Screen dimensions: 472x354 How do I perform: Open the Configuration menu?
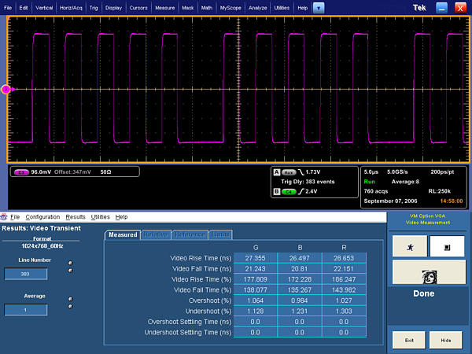click(x=42, y=216)
